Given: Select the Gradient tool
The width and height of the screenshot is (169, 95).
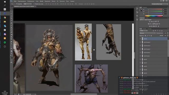Looking at the screenshot, I should click(x=11, y=35).
